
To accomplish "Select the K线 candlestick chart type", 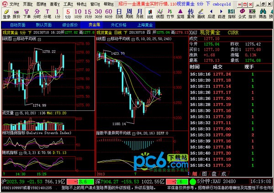I will pyautogui.click(x=150, y=14).
